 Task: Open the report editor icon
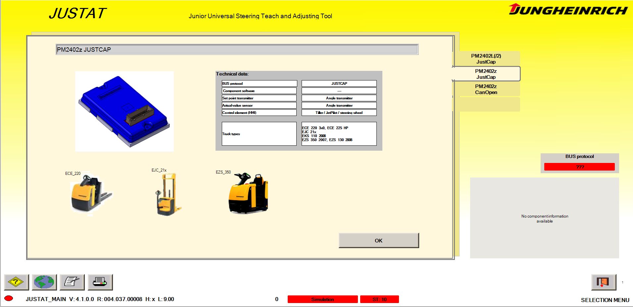click(x=71, y=282)
